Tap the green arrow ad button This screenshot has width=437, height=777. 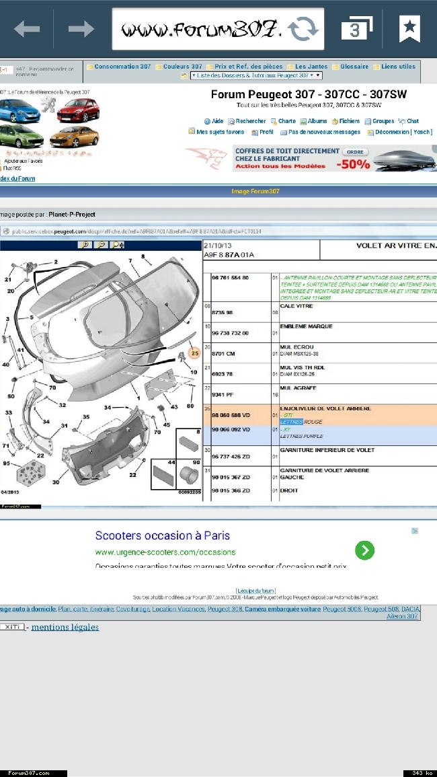[364, 550]
